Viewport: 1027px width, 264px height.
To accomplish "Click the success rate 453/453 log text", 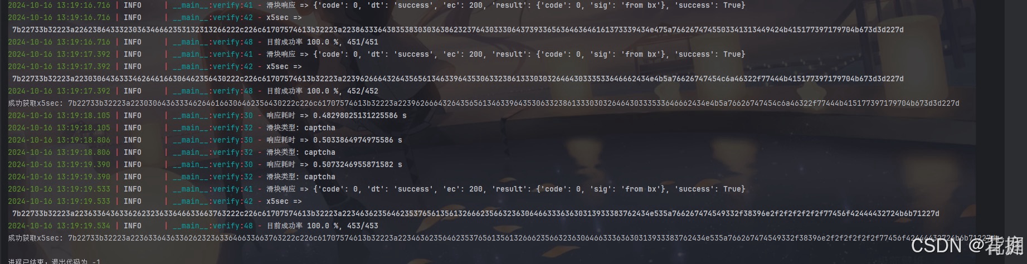I will [x=322, y=226].
